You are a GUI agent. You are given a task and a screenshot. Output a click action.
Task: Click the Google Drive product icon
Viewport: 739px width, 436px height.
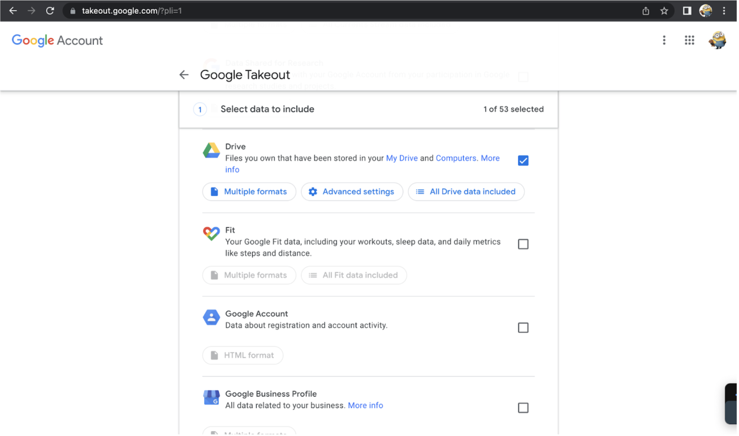[212, 151]
